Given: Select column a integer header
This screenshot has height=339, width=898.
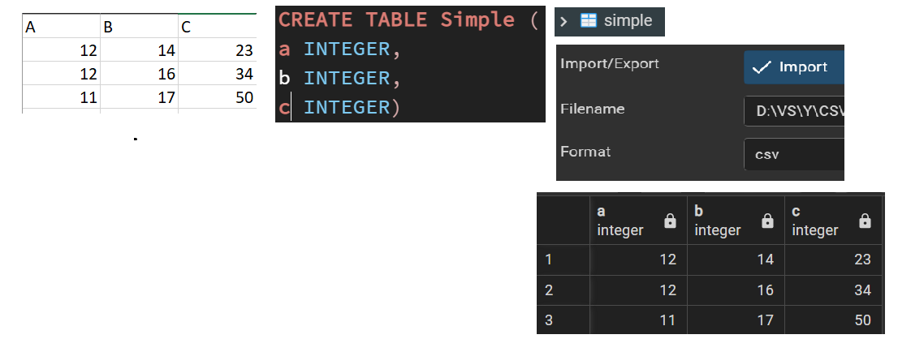Looking at the screenshot, I should coord(621,221).
